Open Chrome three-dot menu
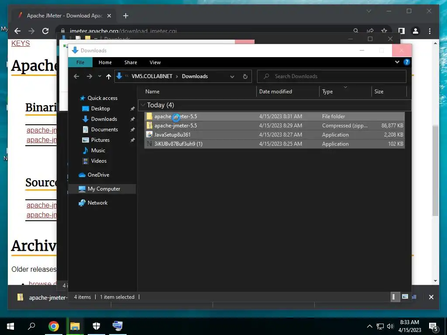The height and width of the screenshot is (335, 447). (430, 31)
